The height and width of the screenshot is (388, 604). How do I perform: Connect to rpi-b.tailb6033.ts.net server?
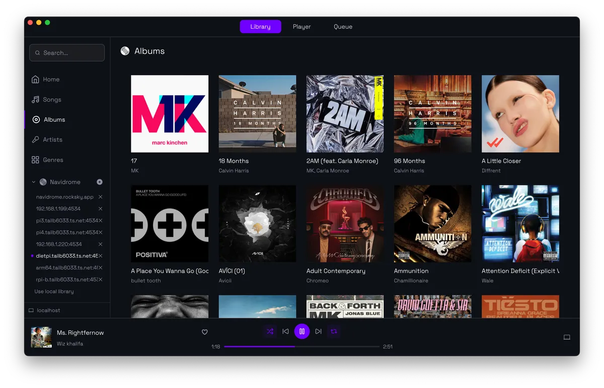66,279
